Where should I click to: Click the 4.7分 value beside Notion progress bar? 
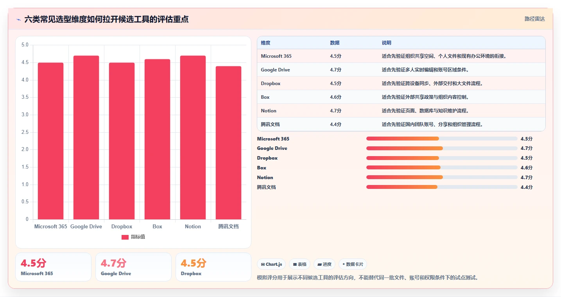click(527, 178)
